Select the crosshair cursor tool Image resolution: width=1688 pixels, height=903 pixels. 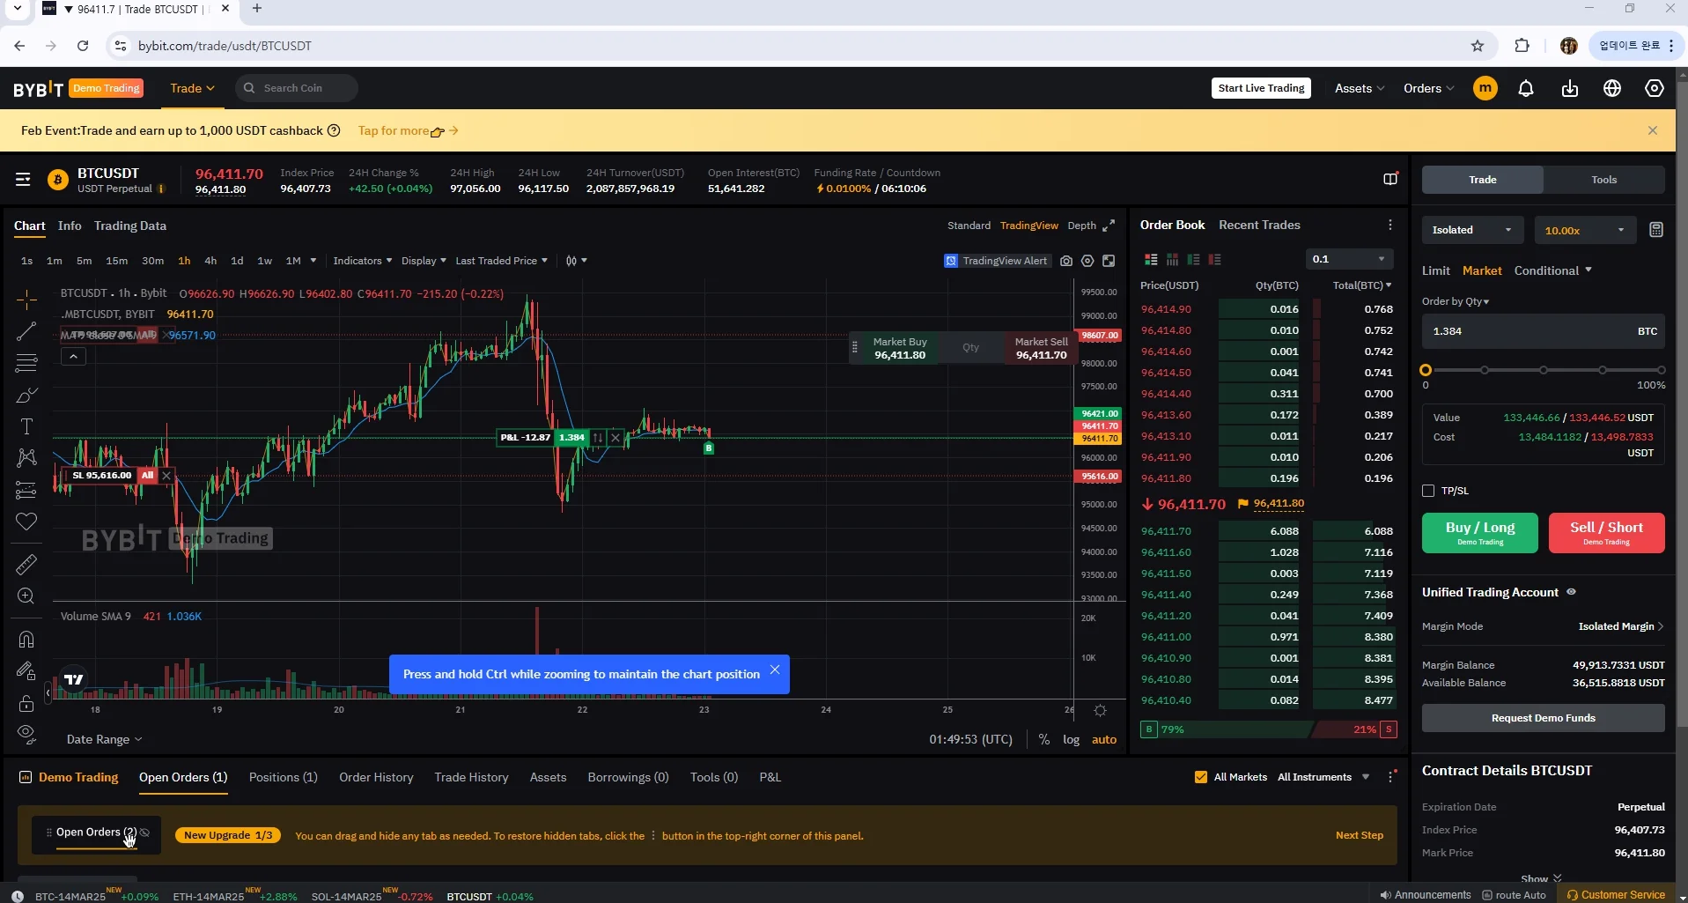point(26,300)
